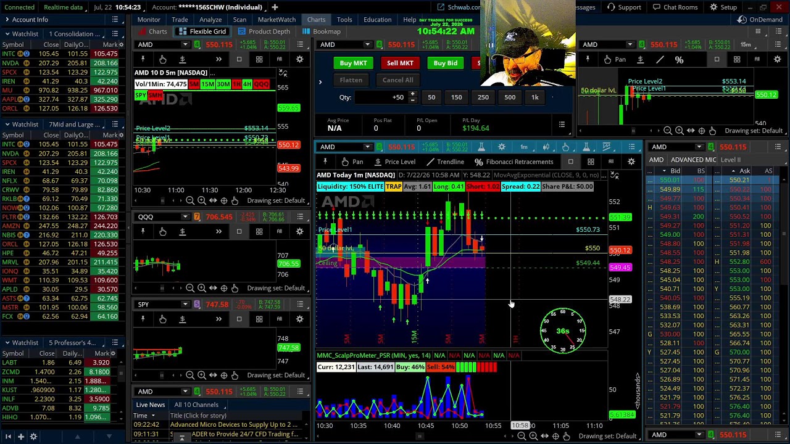Click the Cancel All button

pos(397,80)
